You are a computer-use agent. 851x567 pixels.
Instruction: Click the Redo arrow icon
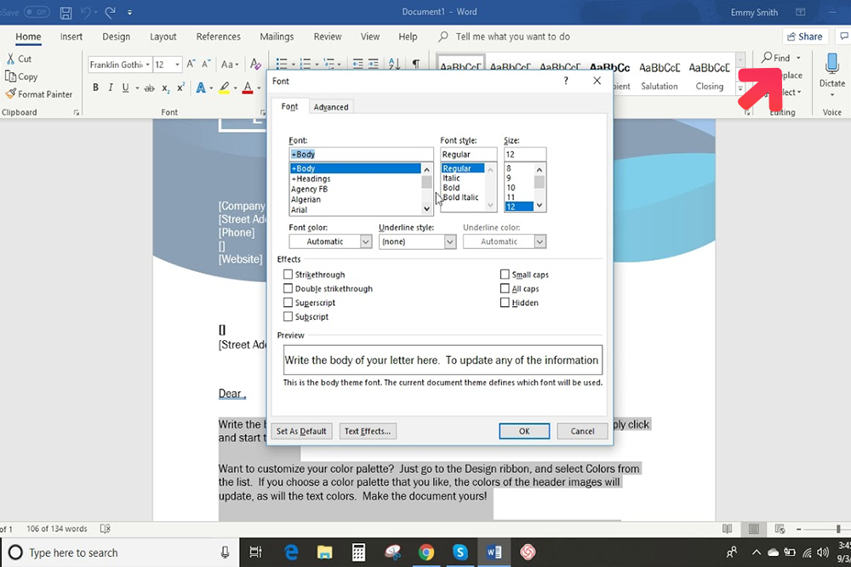[110, 12]
